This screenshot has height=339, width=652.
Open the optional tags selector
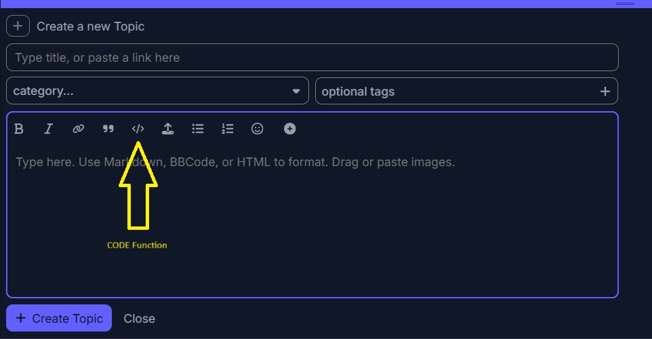[x=454, y=91]
